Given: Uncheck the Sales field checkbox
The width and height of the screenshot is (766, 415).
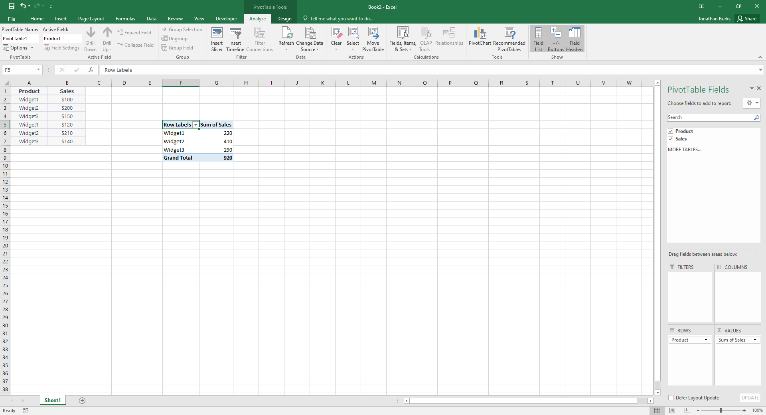Looking at the screenshot, I should pos(671,139).
